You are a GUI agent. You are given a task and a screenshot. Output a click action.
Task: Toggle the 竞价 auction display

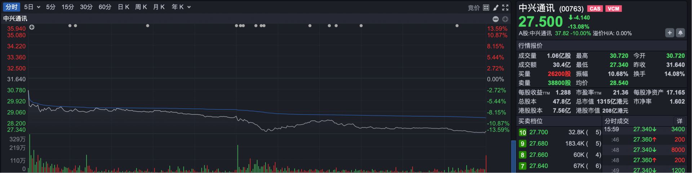click(474, 8)
